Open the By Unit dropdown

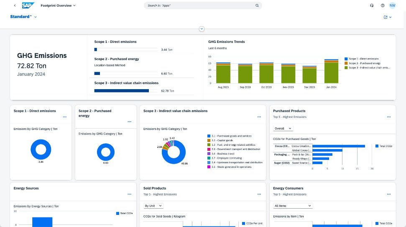pyautogui.click(x=153, y=206)
